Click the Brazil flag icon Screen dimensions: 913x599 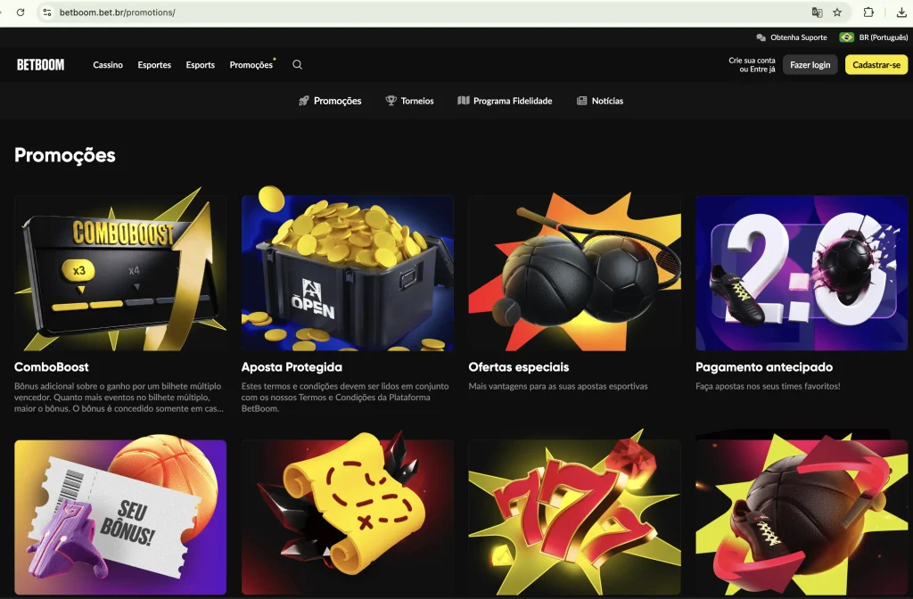click(847, 37)
